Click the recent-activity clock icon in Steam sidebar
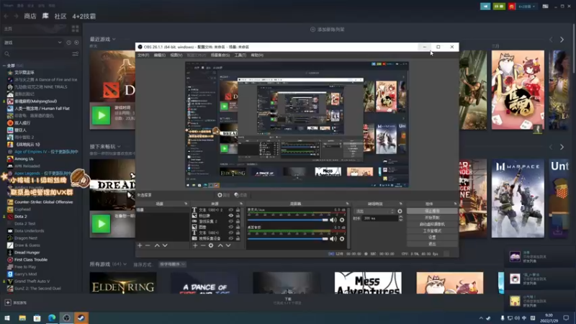Image resolution: width=576 pixels, height=324 pixels. point(68,42)
